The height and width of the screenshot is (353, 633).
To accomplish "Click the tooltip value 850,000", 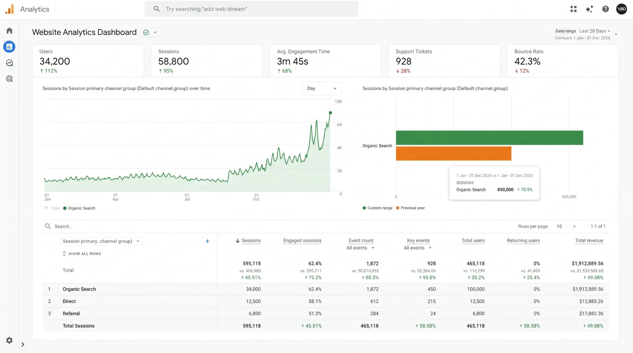I will coord(505,190).
